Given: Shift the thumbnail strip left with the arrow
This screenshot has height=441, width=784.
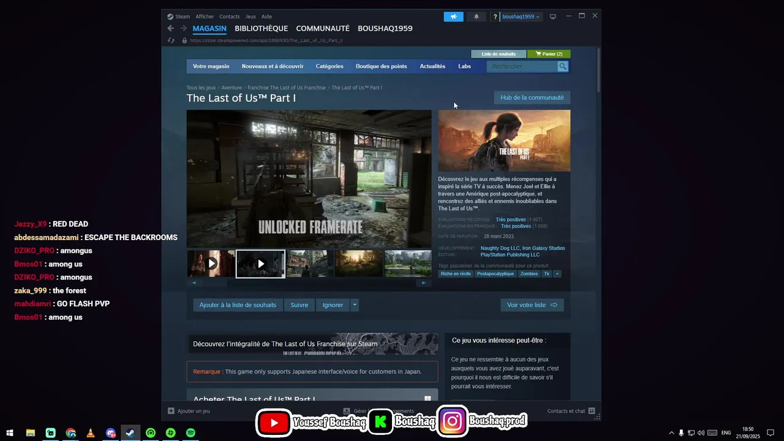Looking at the screenshot, I should (194, 283).
